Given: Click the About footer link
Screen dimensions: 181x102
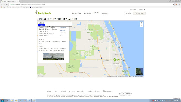Looking at the screenshot, I should pos(49,91).
